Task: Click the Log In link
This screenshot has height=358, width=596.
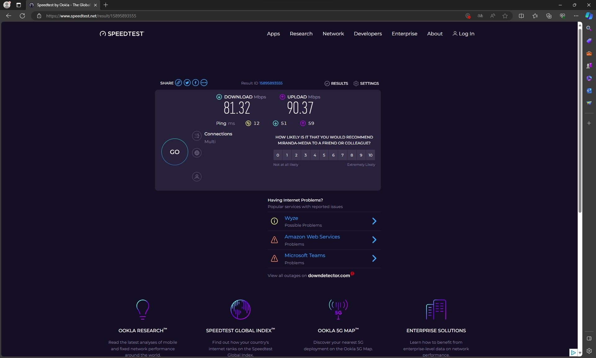Action: [463, 34]
